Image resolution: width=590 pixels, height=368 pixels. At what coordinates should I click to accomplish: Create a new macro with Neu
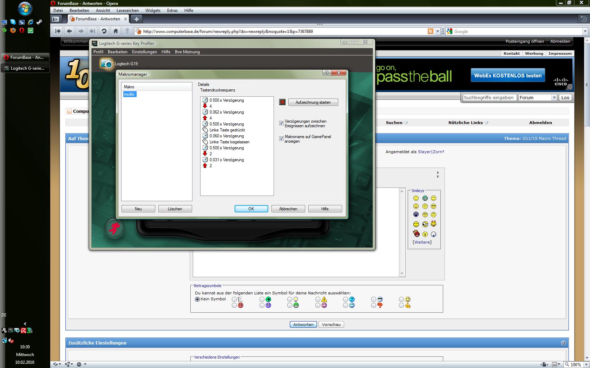tap(138, 209)
